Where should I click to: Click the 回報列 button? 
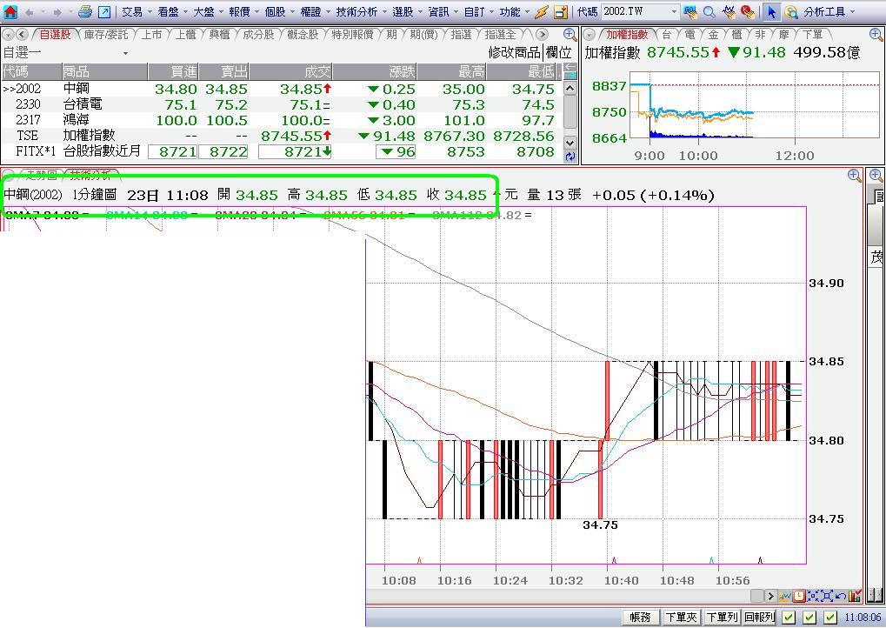pos(760,618)
